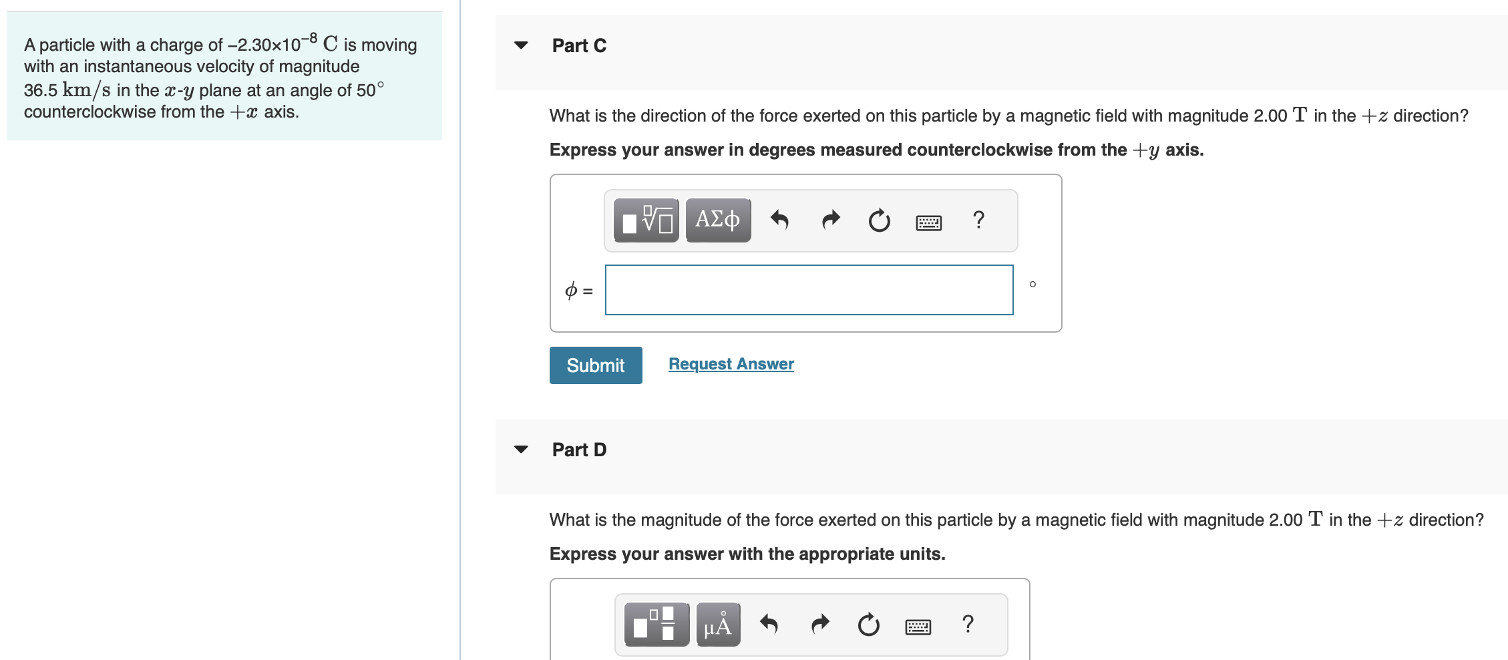Reset the Part C answer field
Viewport: 1508px width, 660px height.
878,220
